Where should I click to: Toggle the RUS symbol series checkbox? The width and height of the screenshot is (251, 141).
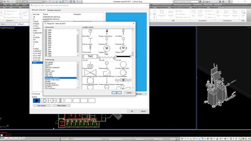46,45
